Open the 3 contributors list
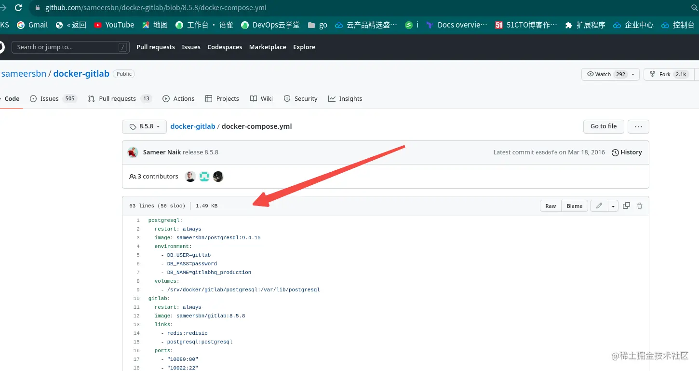699x371 pixels. (x=154, y=177)
